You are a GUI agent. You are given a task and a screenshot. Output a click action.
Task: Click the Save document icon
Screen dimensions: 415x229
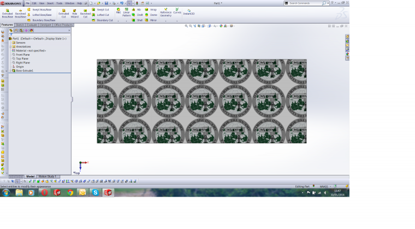[x=106, y=3]
